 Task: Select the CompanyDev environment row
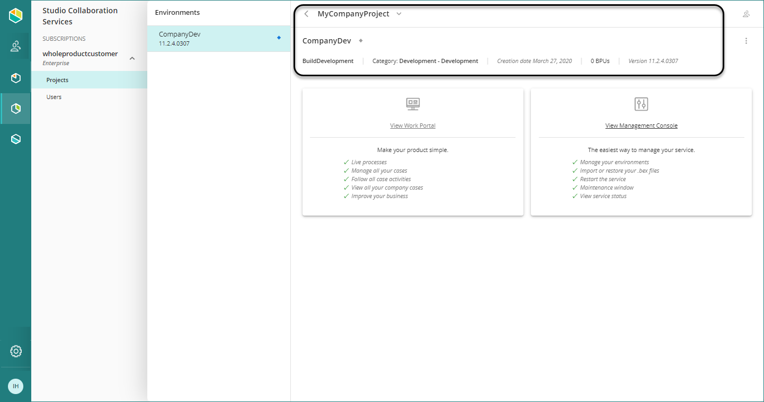[219, 39]
